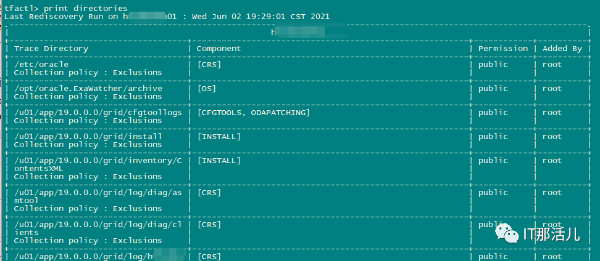Click the log/diag/asmtool path entry
Screen dimensions: 600x261
(98, 196)
